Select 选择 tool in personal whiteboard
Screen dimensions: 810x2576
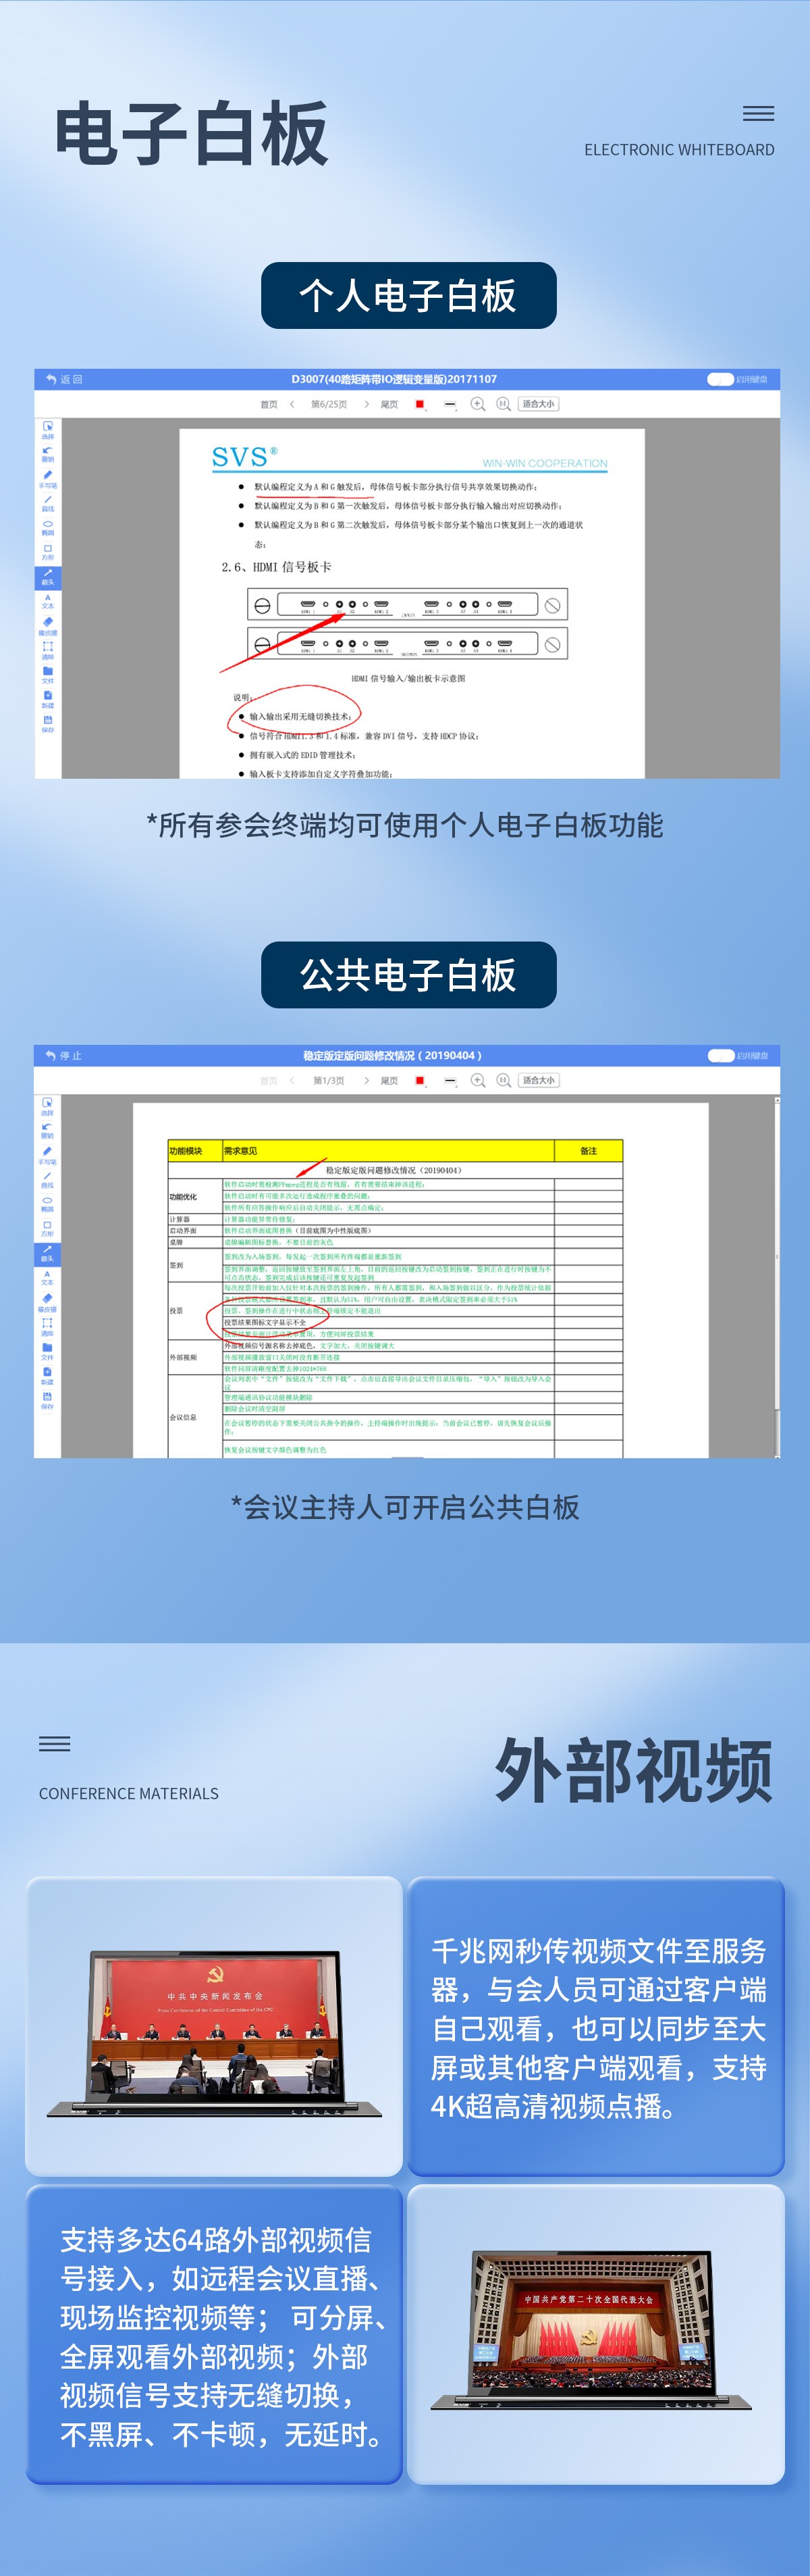48,430
